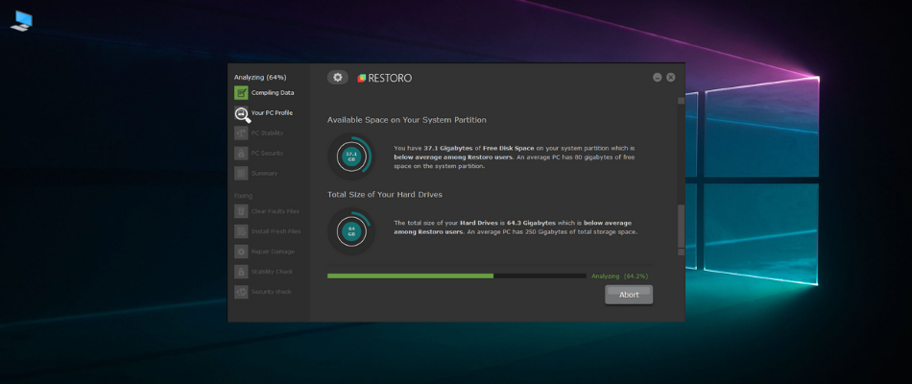Click the Security check icon
The image size is (912, 384).
(241, 292)
